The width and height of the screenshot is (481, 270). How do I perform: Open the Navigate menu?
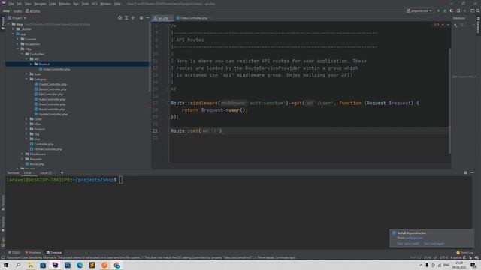pyautogui.click(x=40, y=4)
